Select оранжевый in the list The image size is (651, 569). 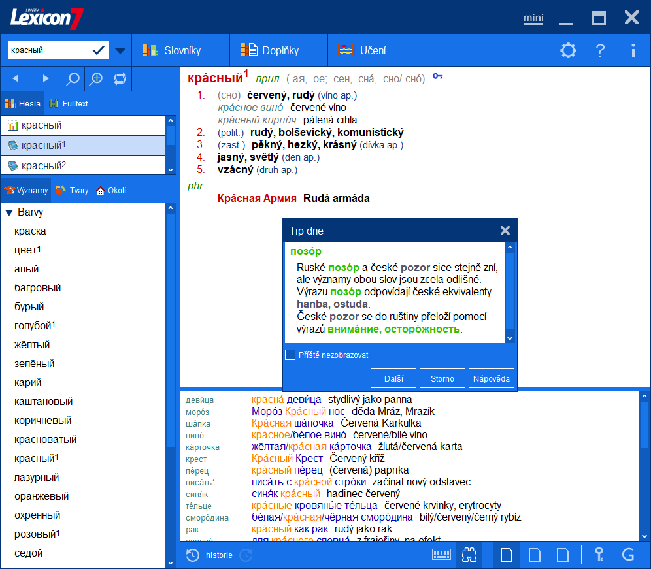[x=42, y=496]
